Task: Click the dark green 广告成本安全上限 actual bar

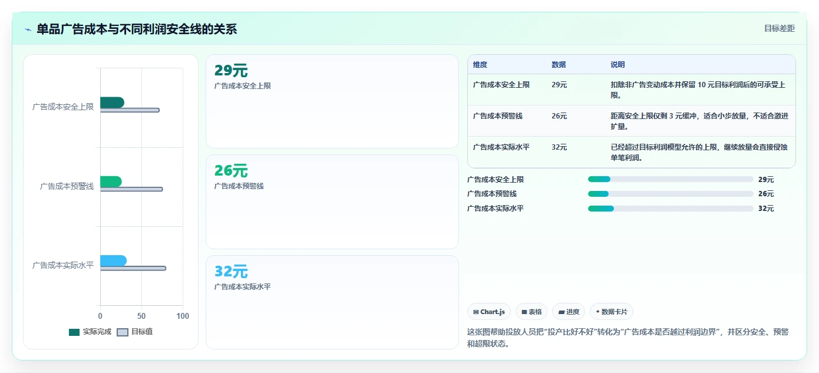Action: point(112,103)
